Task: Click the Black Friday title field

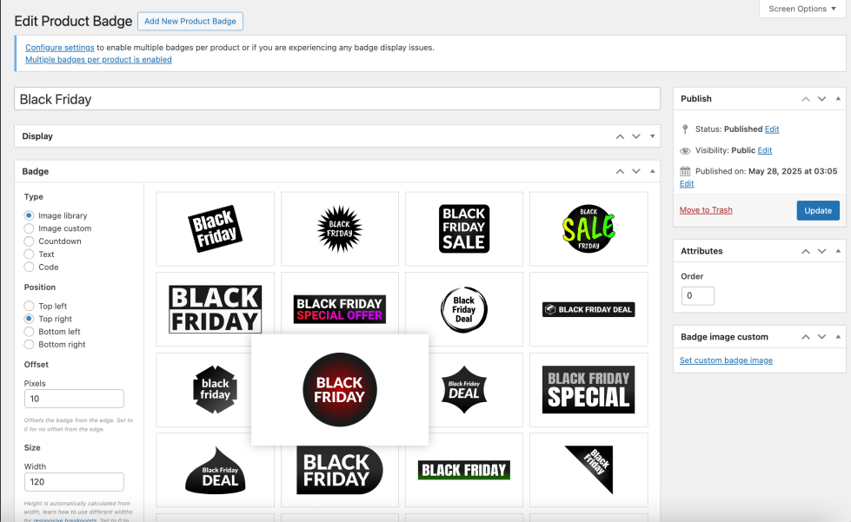Action: click(x=337, y=99)
